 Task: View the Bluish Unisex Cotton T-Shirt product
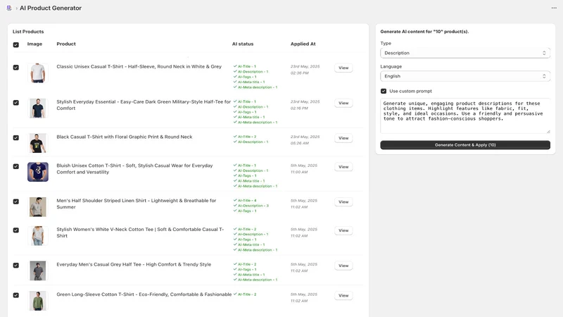click(x=343, y=167)
